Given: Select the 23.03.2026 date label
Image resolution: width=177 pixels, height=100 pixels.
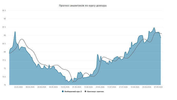Looking at the screenshot, I should pos(18,87).
